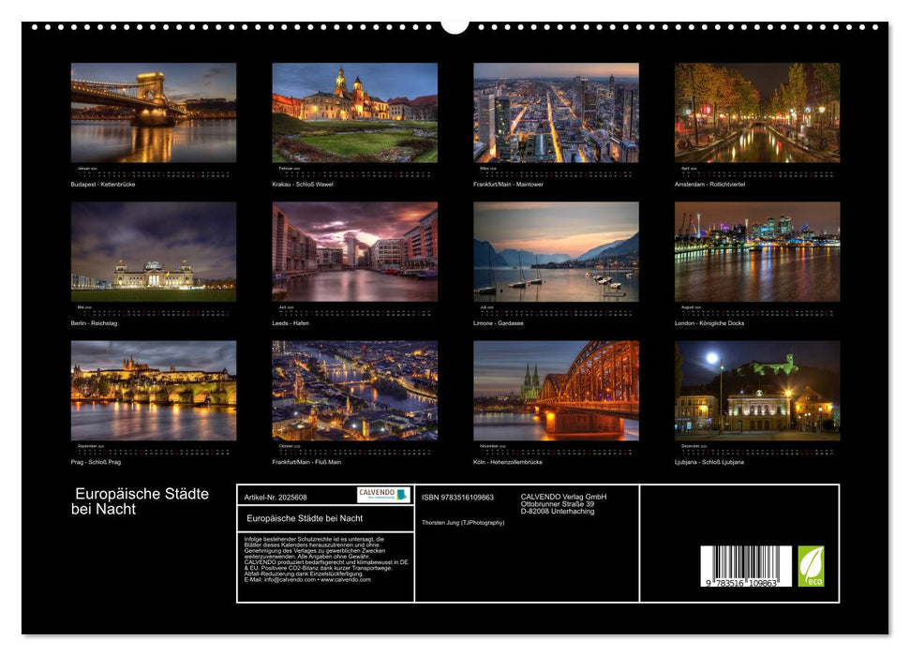View the Amsterdam Rotlichtviertel canal image

pos(757,112)
